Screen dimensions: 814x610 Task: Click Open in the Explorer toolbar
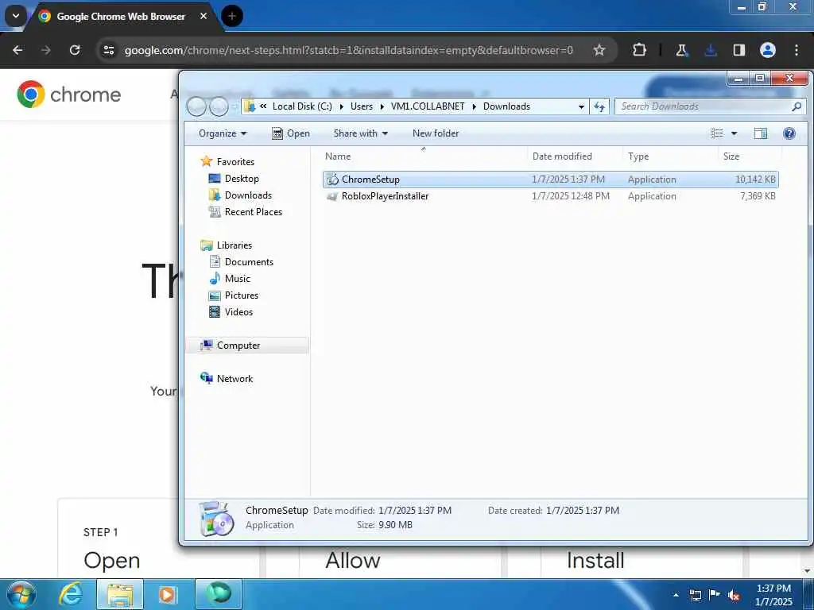pos(291,133)
